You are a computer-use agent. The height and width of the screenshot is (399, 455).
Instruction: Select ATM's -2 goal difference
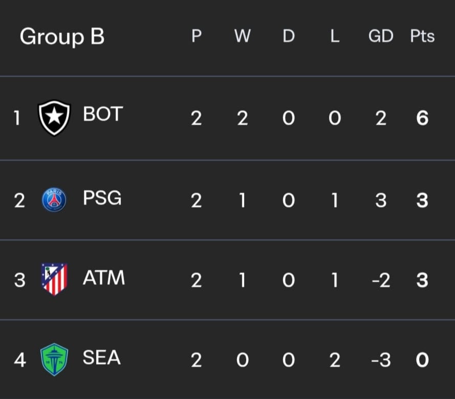(x=381, y=280)
